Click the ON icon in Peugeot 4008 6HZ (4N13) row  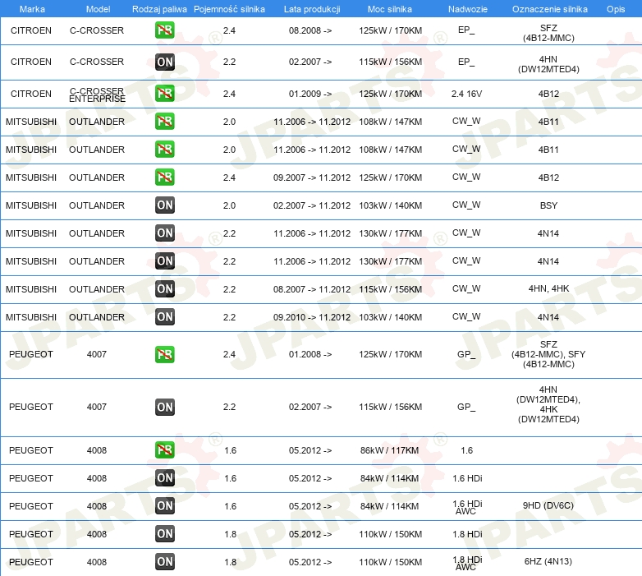(164, 562)
